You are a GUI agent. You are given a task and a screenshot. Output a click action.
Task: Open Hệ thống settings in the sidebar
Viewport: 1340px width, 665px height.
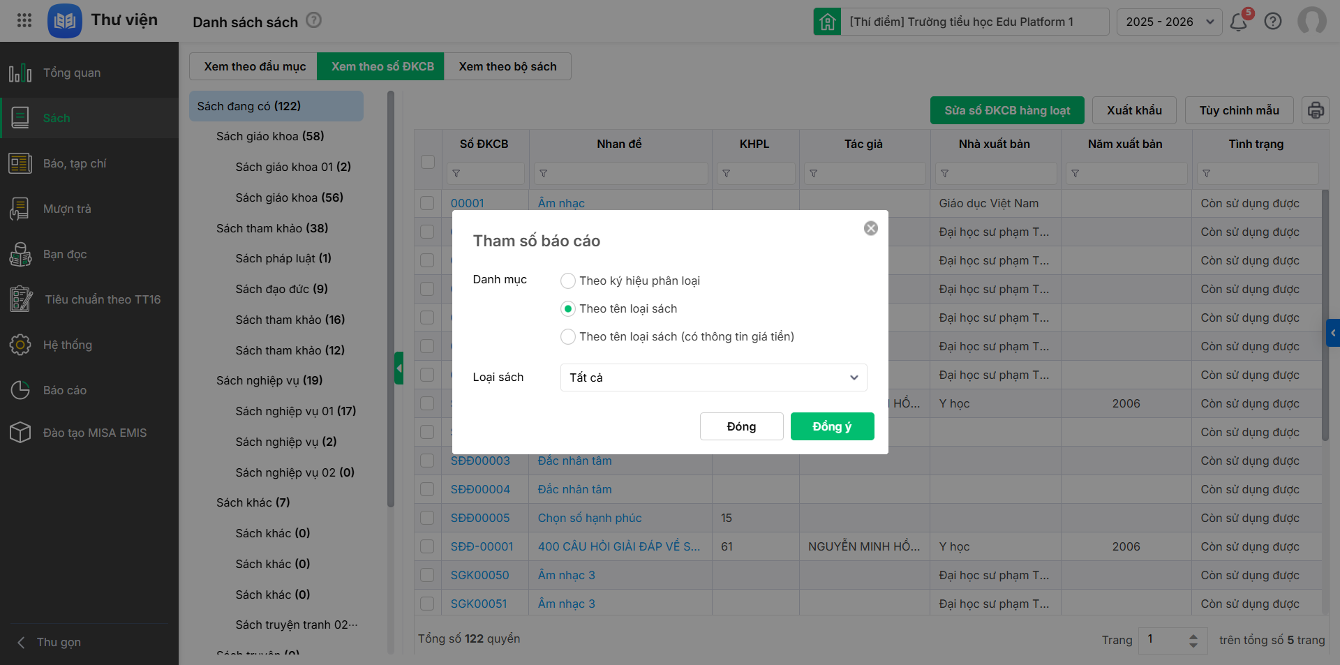tap(67, 345)
